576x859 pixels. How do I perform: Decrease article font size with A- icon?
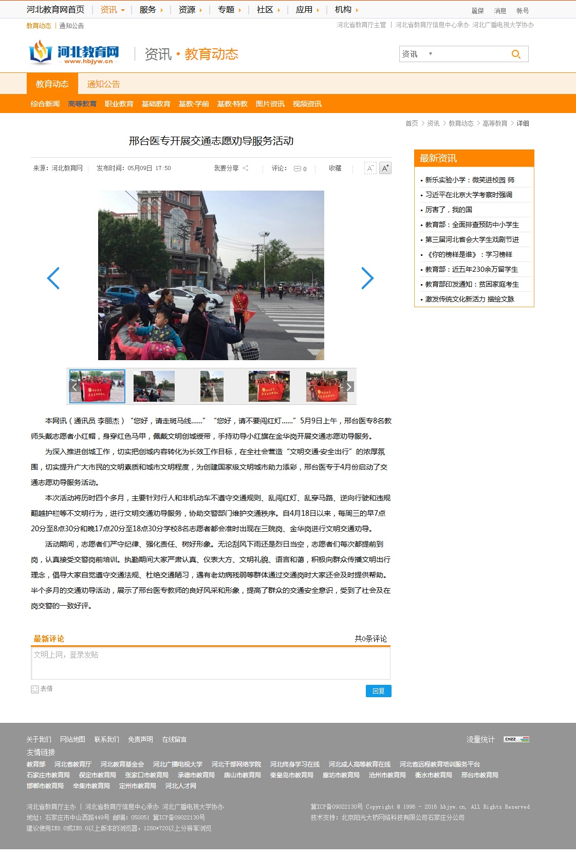tap(370, 168)
